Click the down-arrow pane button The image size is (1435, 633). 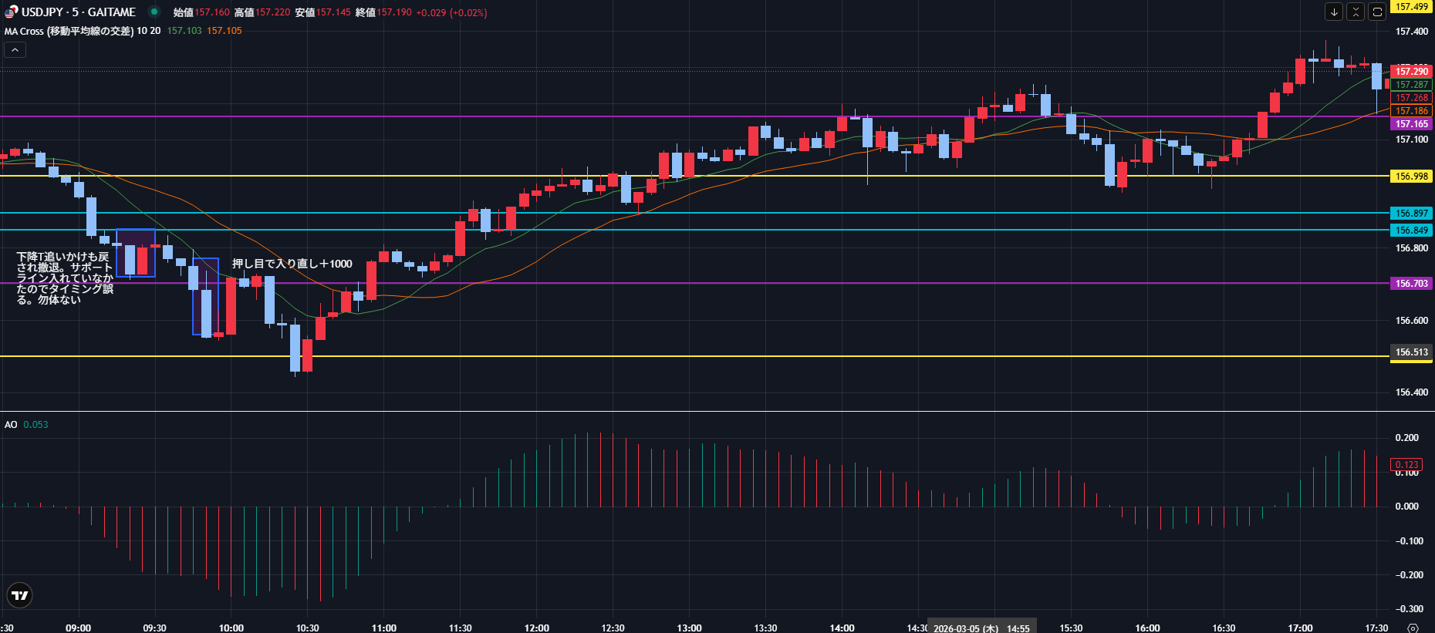tap(1334, 12)
